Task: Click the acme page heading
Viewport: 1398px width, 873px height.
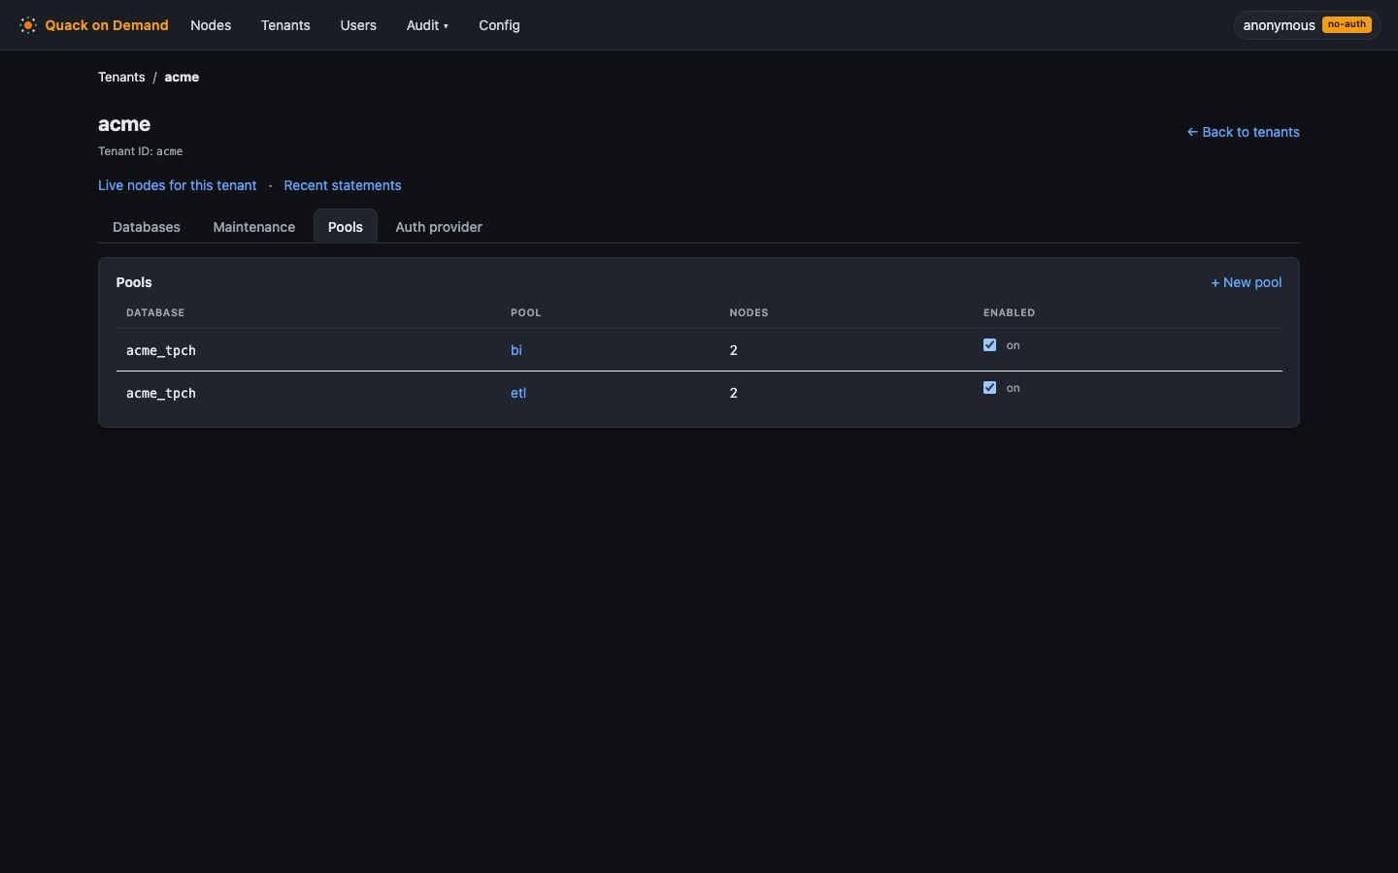Action: (124, 124)
